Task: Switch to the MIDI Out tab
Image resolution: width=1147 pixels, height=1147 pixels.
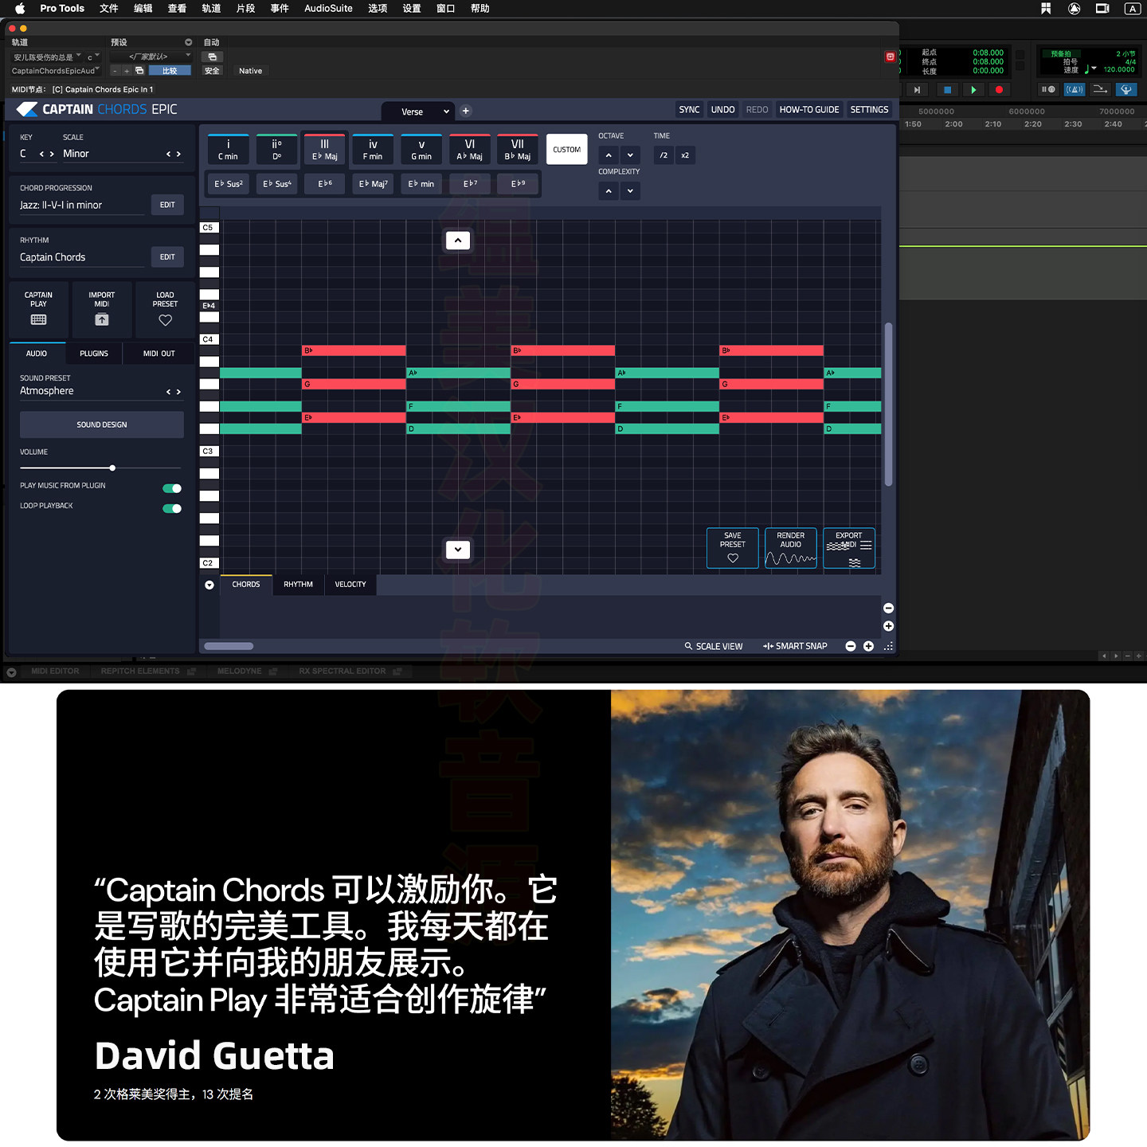Action: pyautogui.click(x=159, y=354)
